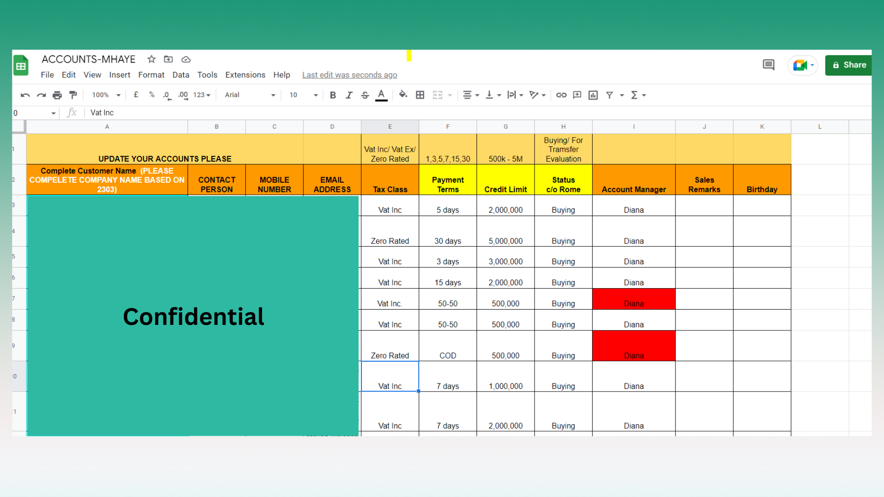Open the Extensions menu
The height and width of the screenshot is (497, 884).
[x=245, y=75]
